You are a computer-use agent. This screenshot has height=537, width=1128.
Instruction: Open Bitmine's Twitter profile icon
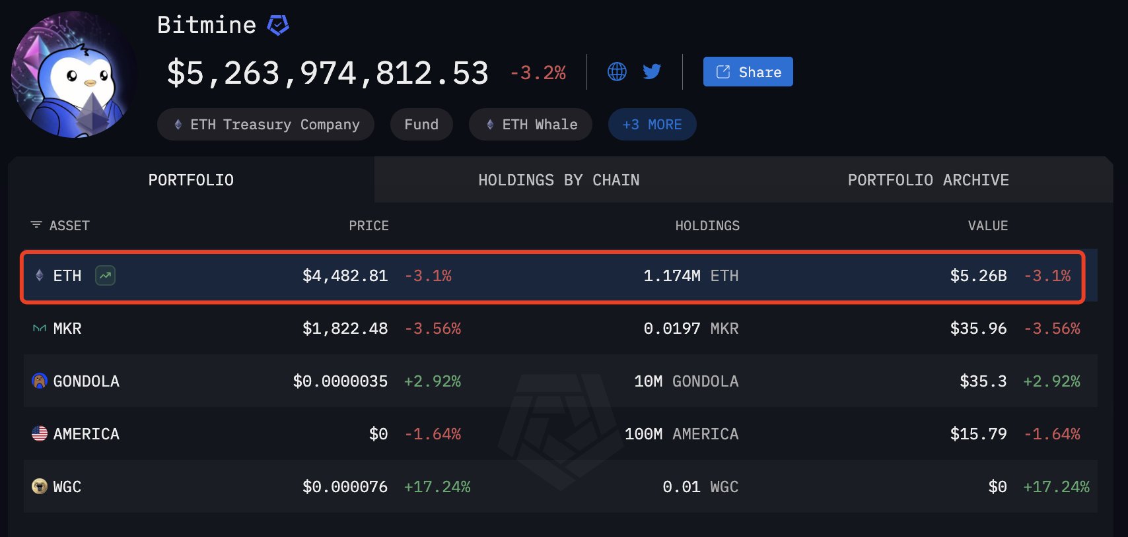[652, 71]
